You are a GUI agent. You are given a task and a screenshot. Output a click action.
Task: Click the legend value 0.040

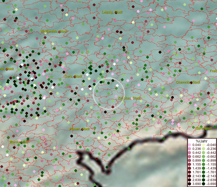[197, 145]
